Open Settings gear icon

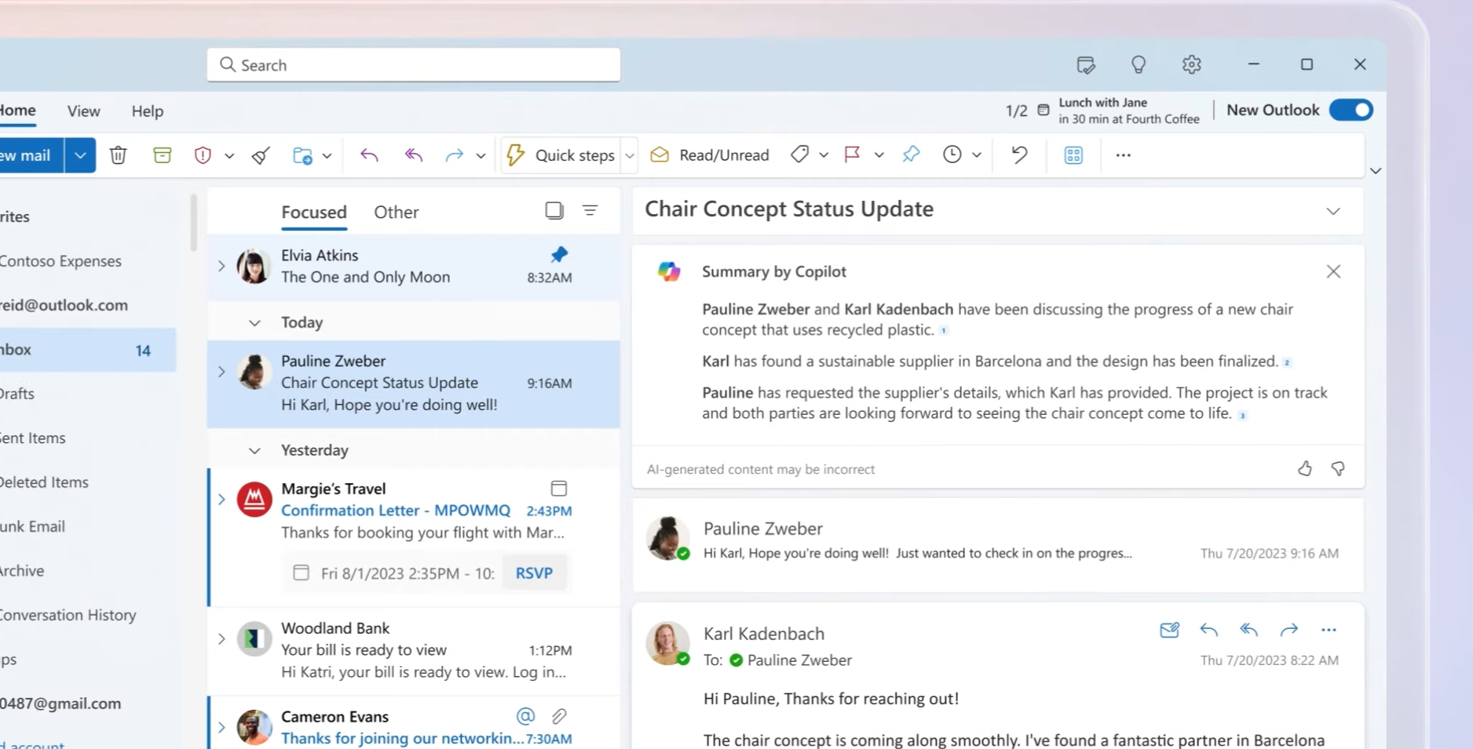pyautogui.click(x=1191, y=65)
